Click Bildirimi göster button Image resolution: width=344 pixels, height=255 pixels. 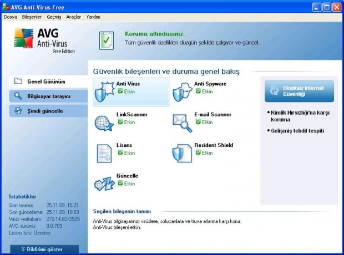(44, 249)
